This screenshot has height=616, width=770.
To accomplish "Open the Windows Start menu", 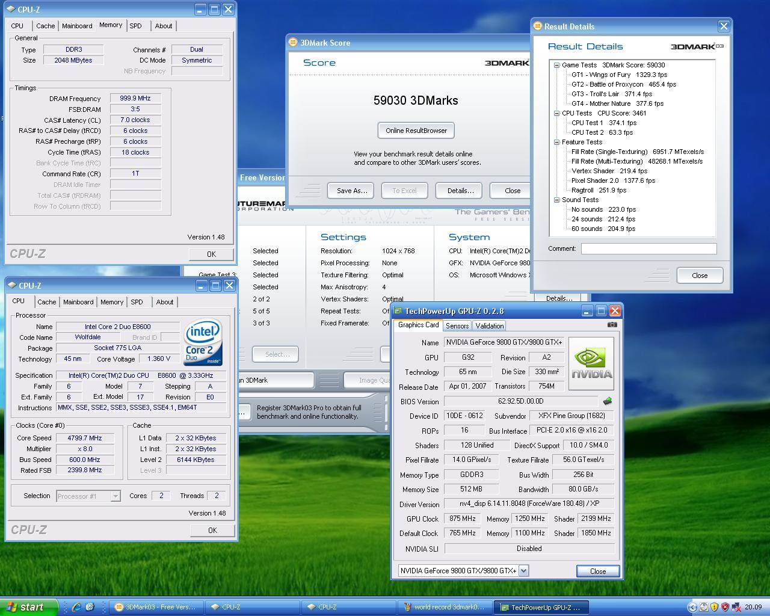I will click(29, 607).
